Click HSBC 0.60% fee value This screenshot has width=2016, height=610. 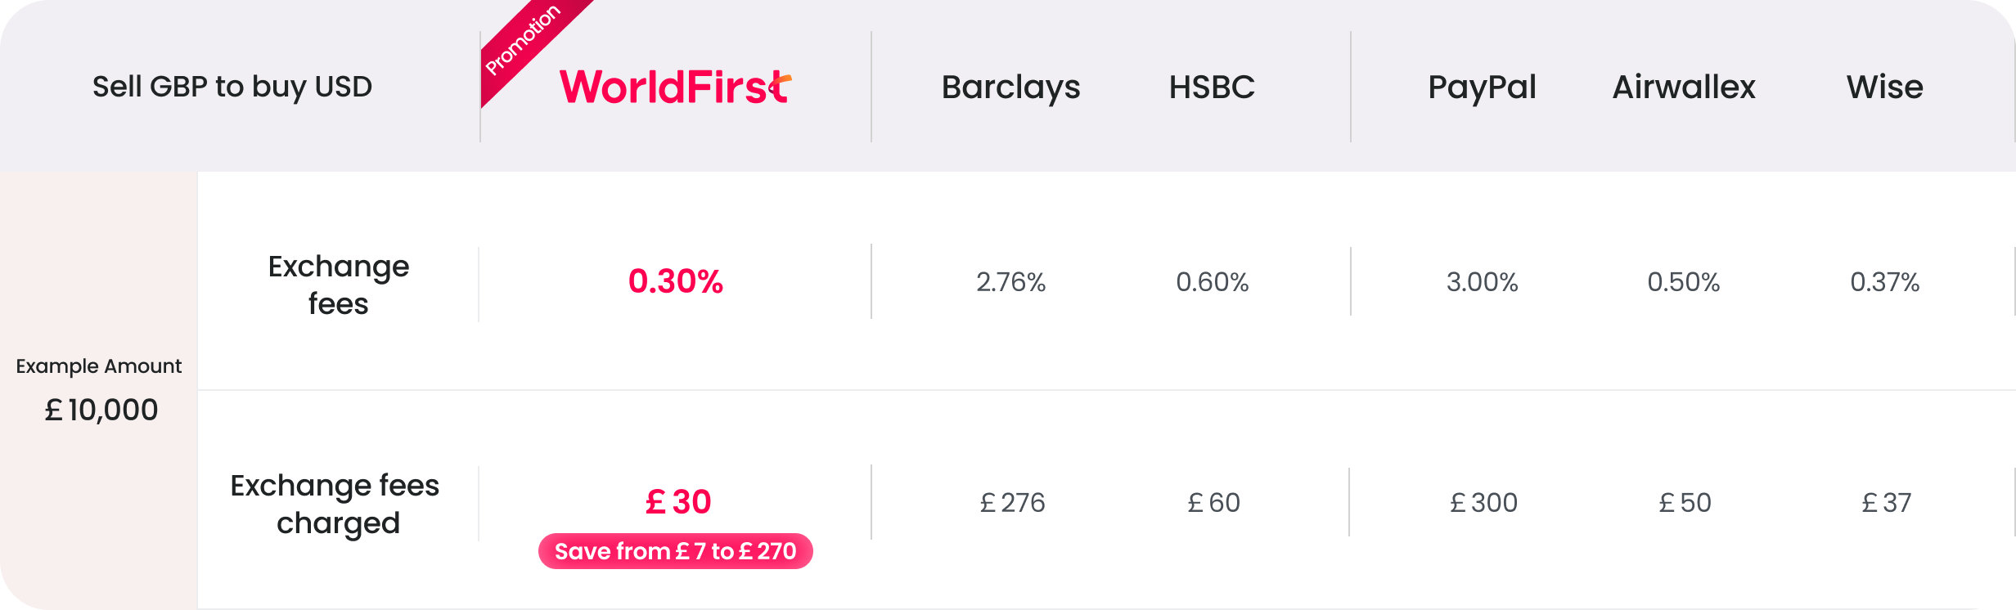[1212, 282]
